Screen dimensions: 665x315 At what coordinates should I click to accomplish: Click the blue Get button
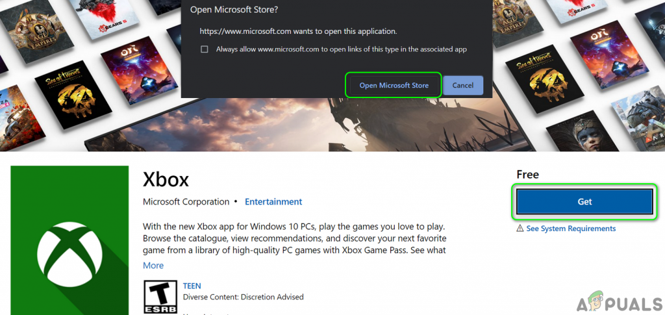pyautogui.click(x=584, y=202)
